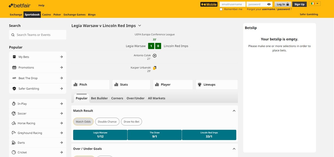Click the Safer Gambling shield icon
Viewport: 334px width, 157px height.
(x=14, y=89)
